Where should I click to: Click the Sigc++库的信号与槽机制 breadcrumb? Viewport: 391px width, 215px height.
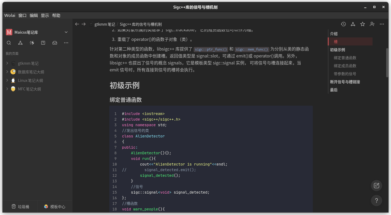(x=141, y=24)
